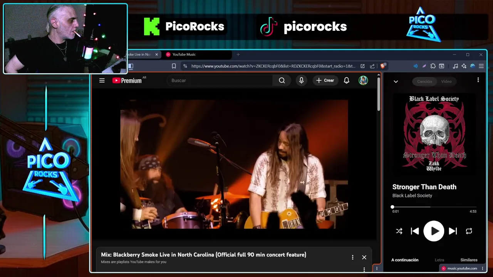
Task: Toggle the browser sidebar panel icon
Action: click(131, 66)
